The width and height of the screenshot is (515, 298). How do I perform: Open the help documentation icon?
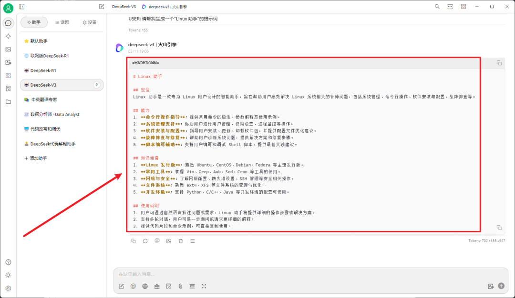(8, 262)
